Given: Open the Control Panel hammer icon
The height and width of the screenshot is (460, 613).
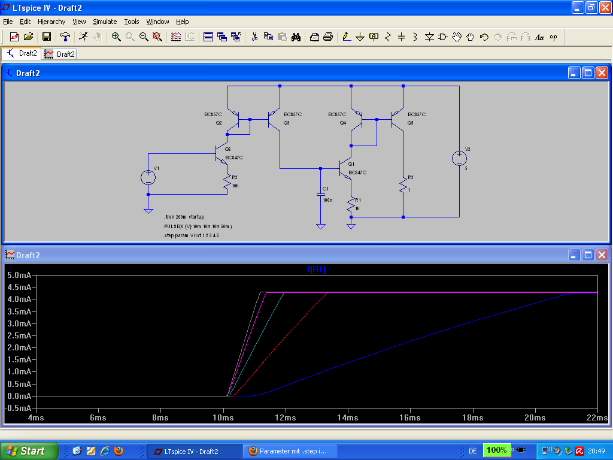Looking at the screenshot, I should (65, 37).
